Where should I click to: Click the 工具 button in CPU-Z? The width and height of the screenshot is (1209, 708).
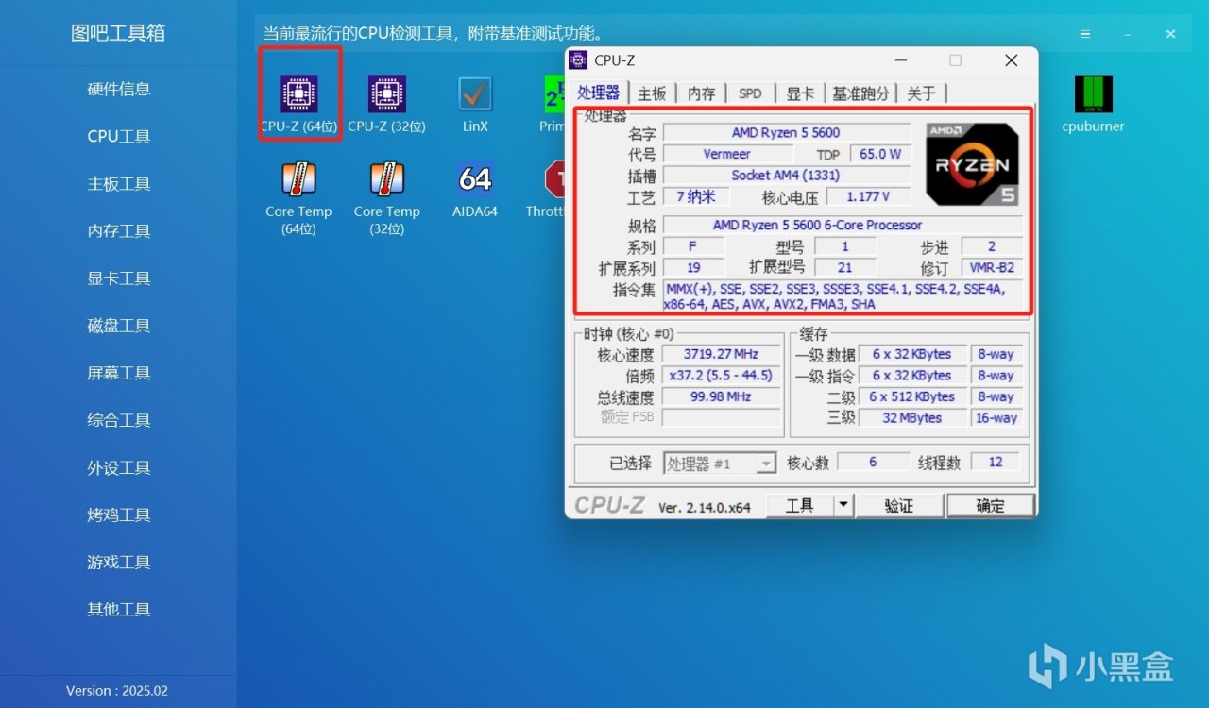coord(799,505)
